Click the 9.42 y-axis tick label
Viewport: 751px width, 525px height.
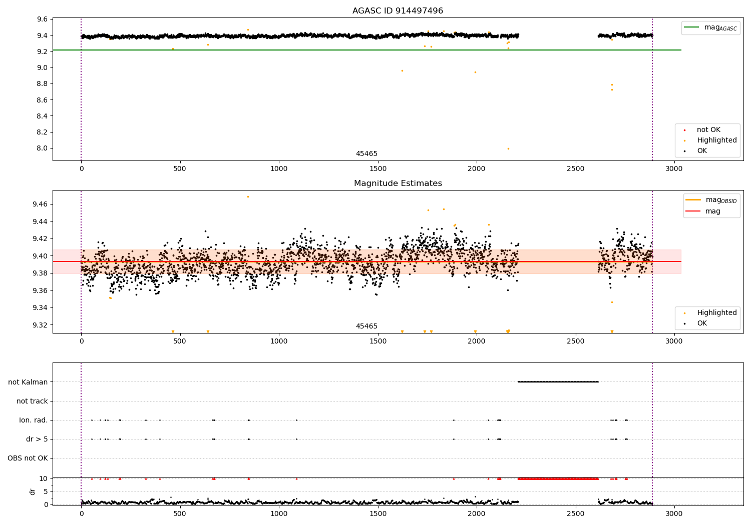(41, 238)
